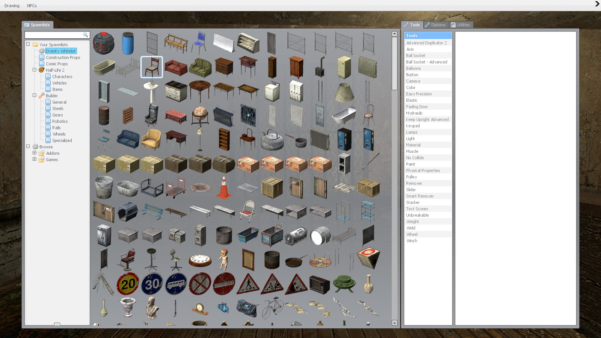
Task: Spawn the white sink prop
Action: pyautogui.click(x=152, y=91)
